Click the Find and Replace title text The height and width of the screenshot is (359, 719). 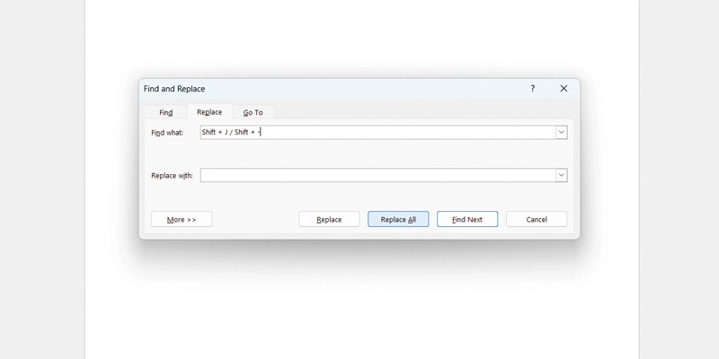pos(174,89)
